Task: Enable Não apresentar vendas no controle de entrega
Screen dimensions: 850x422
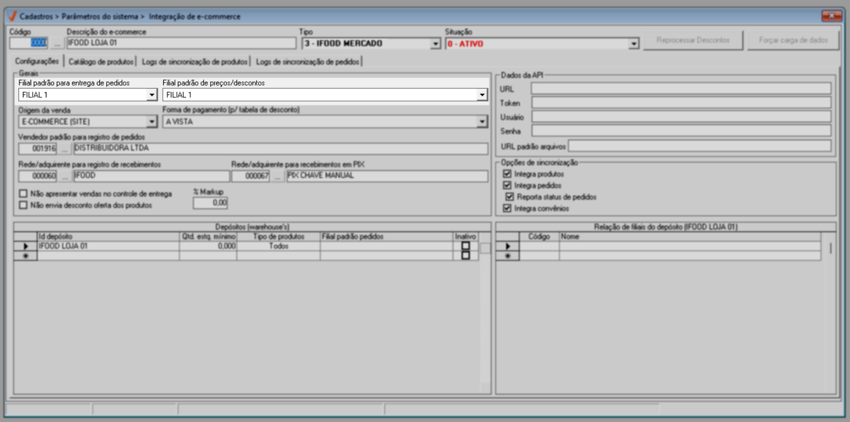Action: point(23,194)
